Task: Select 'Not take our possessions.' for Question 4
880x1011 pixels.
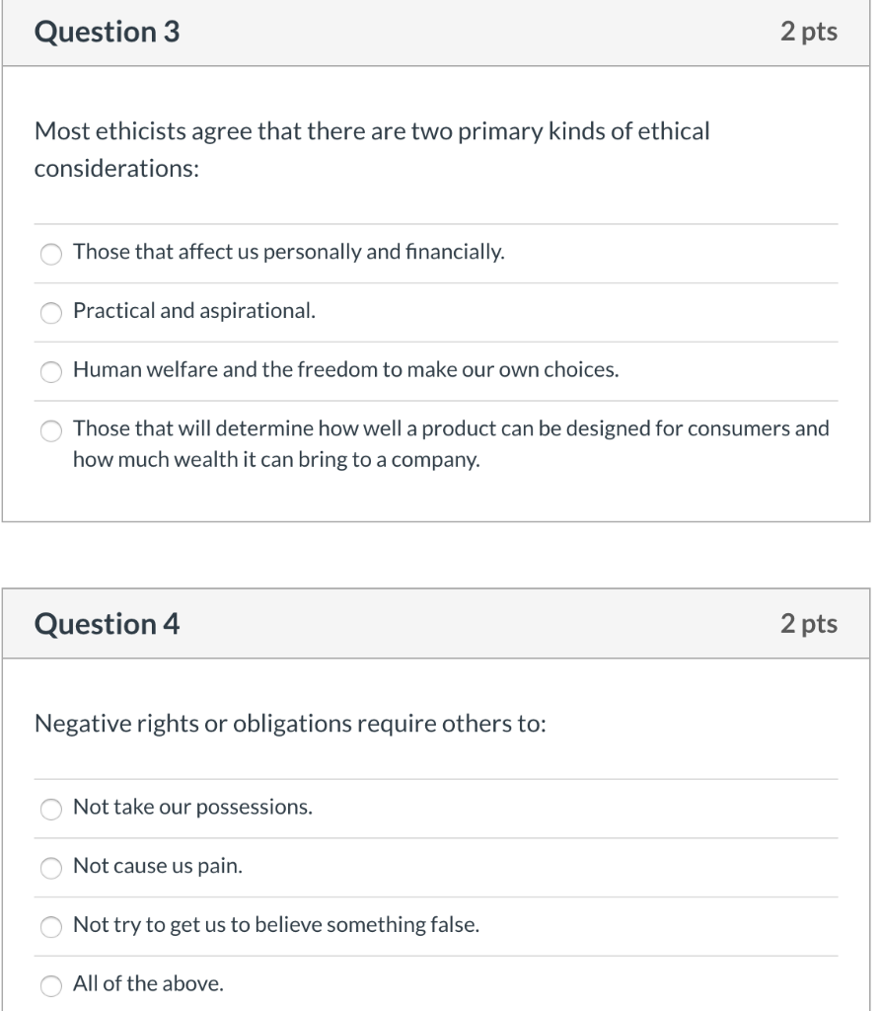Action: tap(51, 810)
